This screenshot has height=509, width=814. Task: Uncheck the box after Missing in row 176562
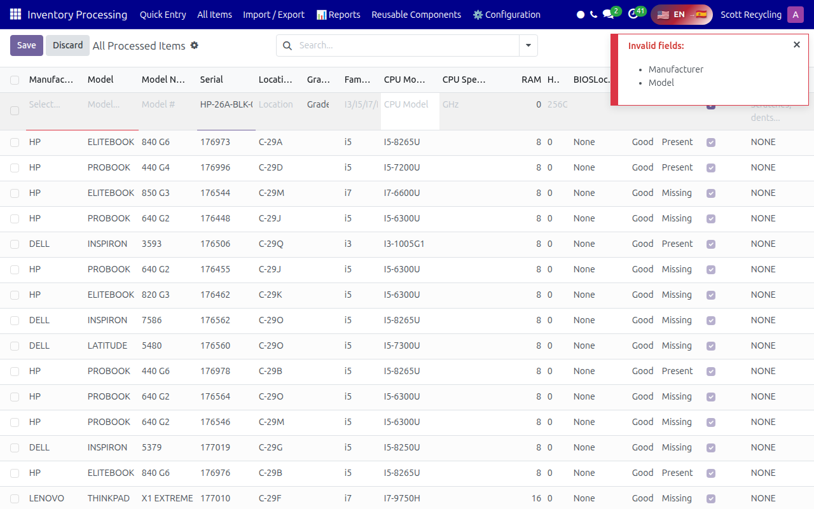(711, 321)
